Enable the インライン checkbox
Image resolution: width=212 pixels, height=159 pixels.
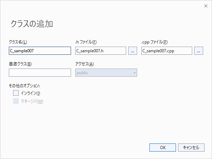[16, 93]
